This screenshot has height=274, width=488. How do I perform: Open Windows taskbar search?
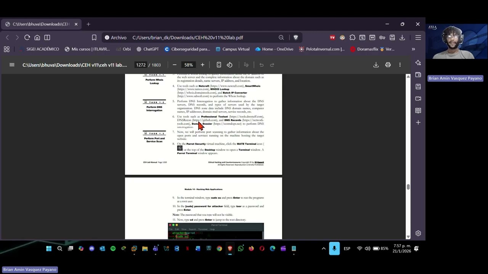tap(59, 249)
